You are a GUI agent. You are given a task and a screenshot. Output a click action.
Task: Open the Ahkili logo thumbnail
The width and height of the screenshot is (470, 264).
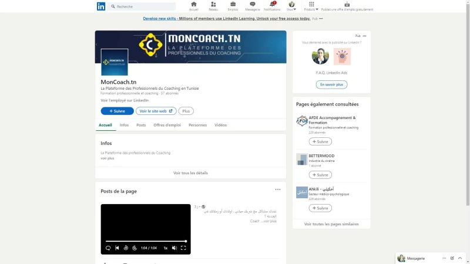302,192
